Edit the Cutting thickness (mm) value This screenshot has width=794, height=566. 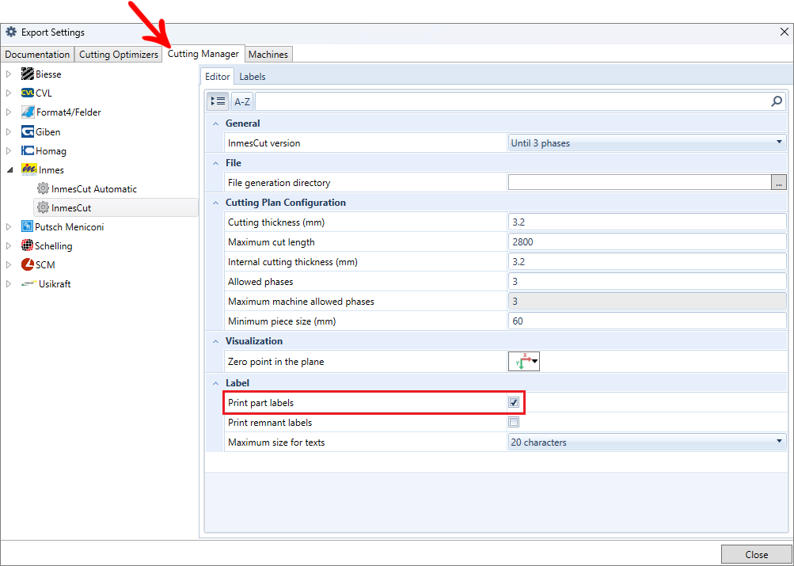point(647,222)
